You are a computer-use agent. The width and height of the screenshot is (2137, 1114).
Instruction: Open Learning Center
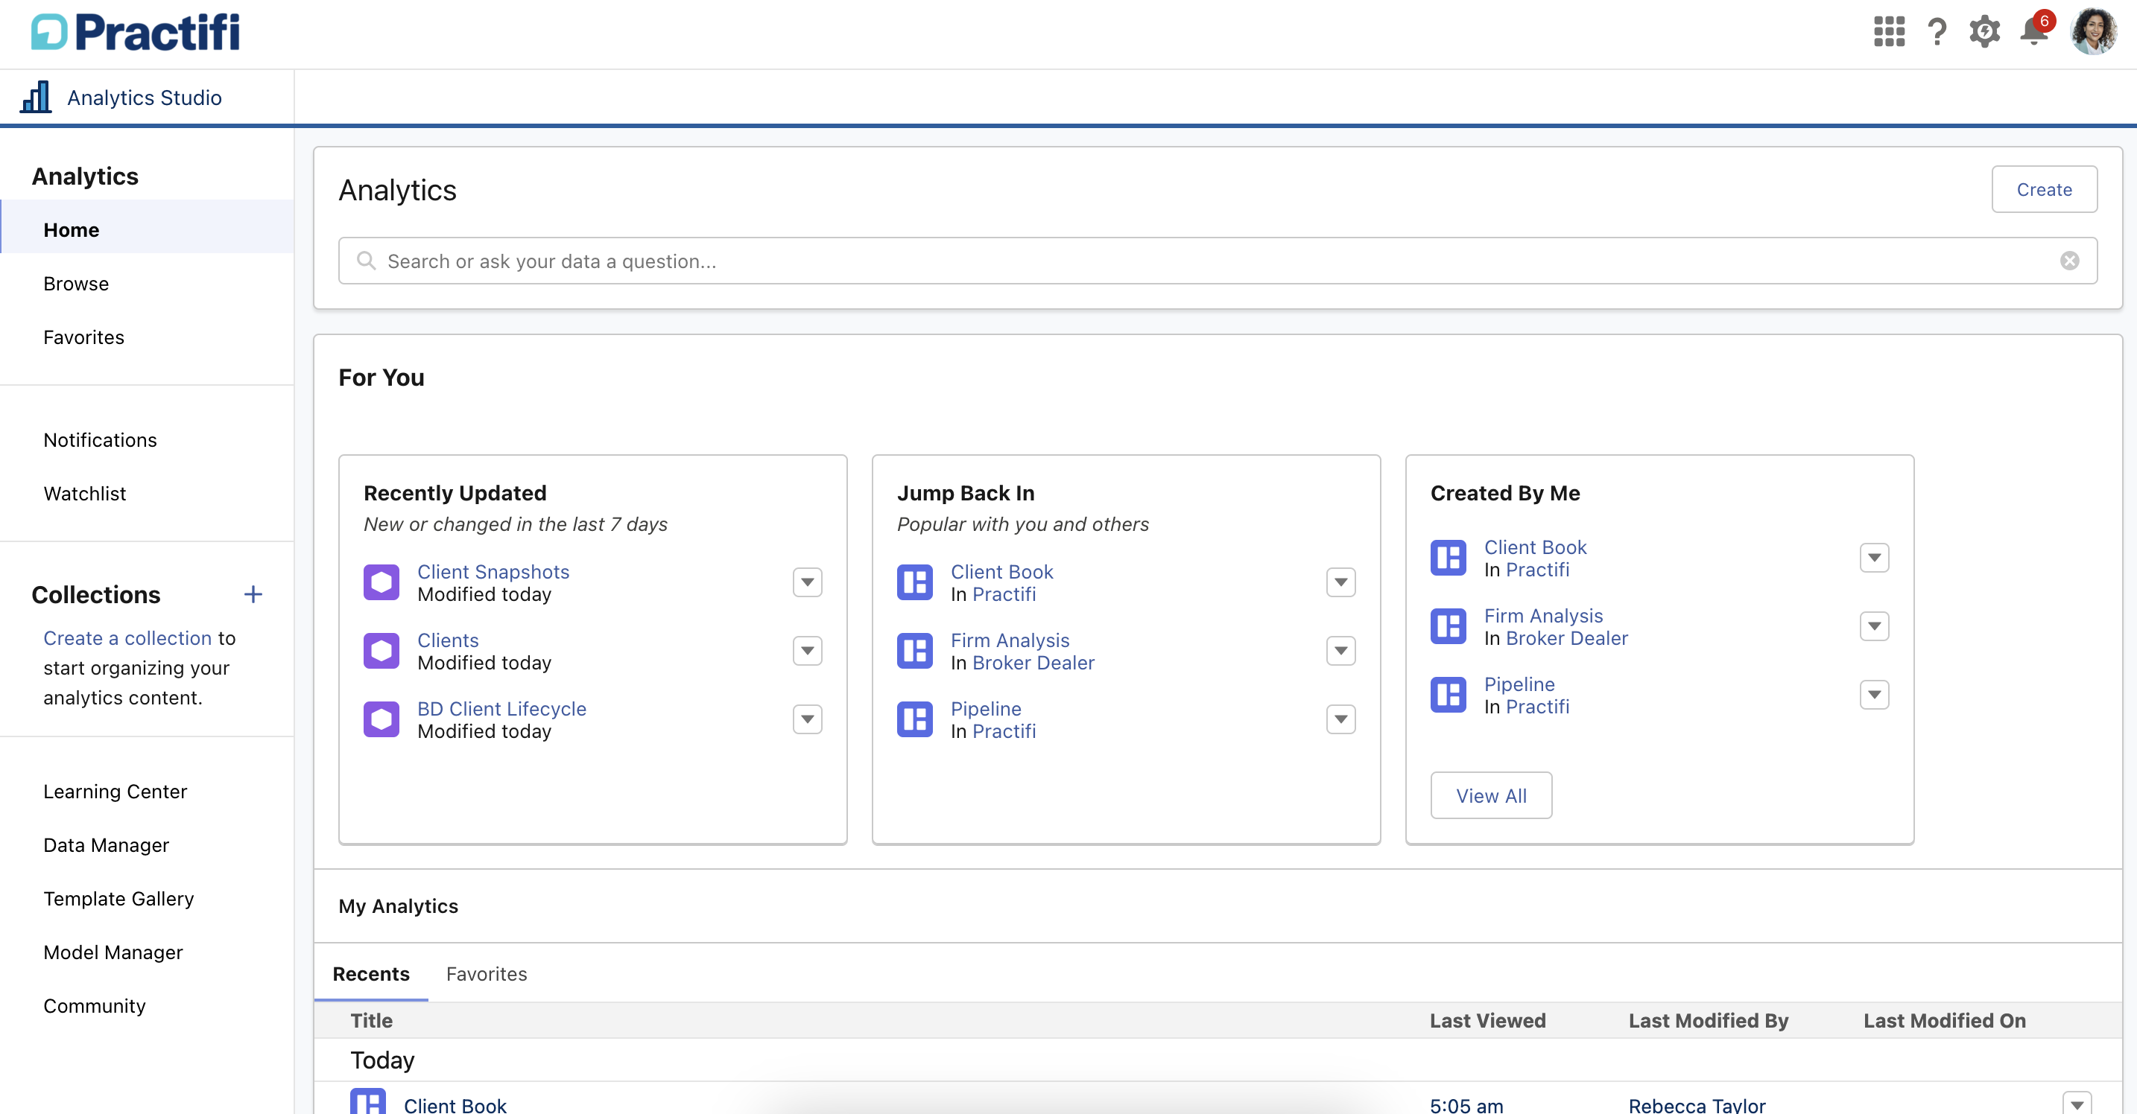(x=115, y=792)
